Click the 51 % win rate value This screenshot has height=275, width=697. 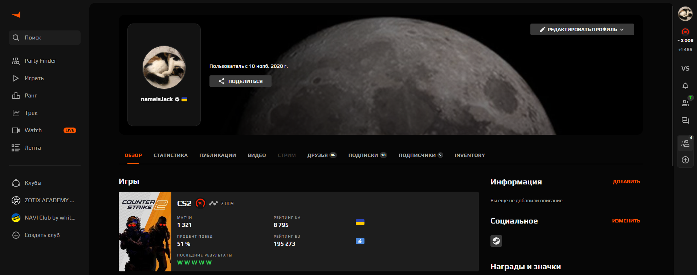[184, 244]
